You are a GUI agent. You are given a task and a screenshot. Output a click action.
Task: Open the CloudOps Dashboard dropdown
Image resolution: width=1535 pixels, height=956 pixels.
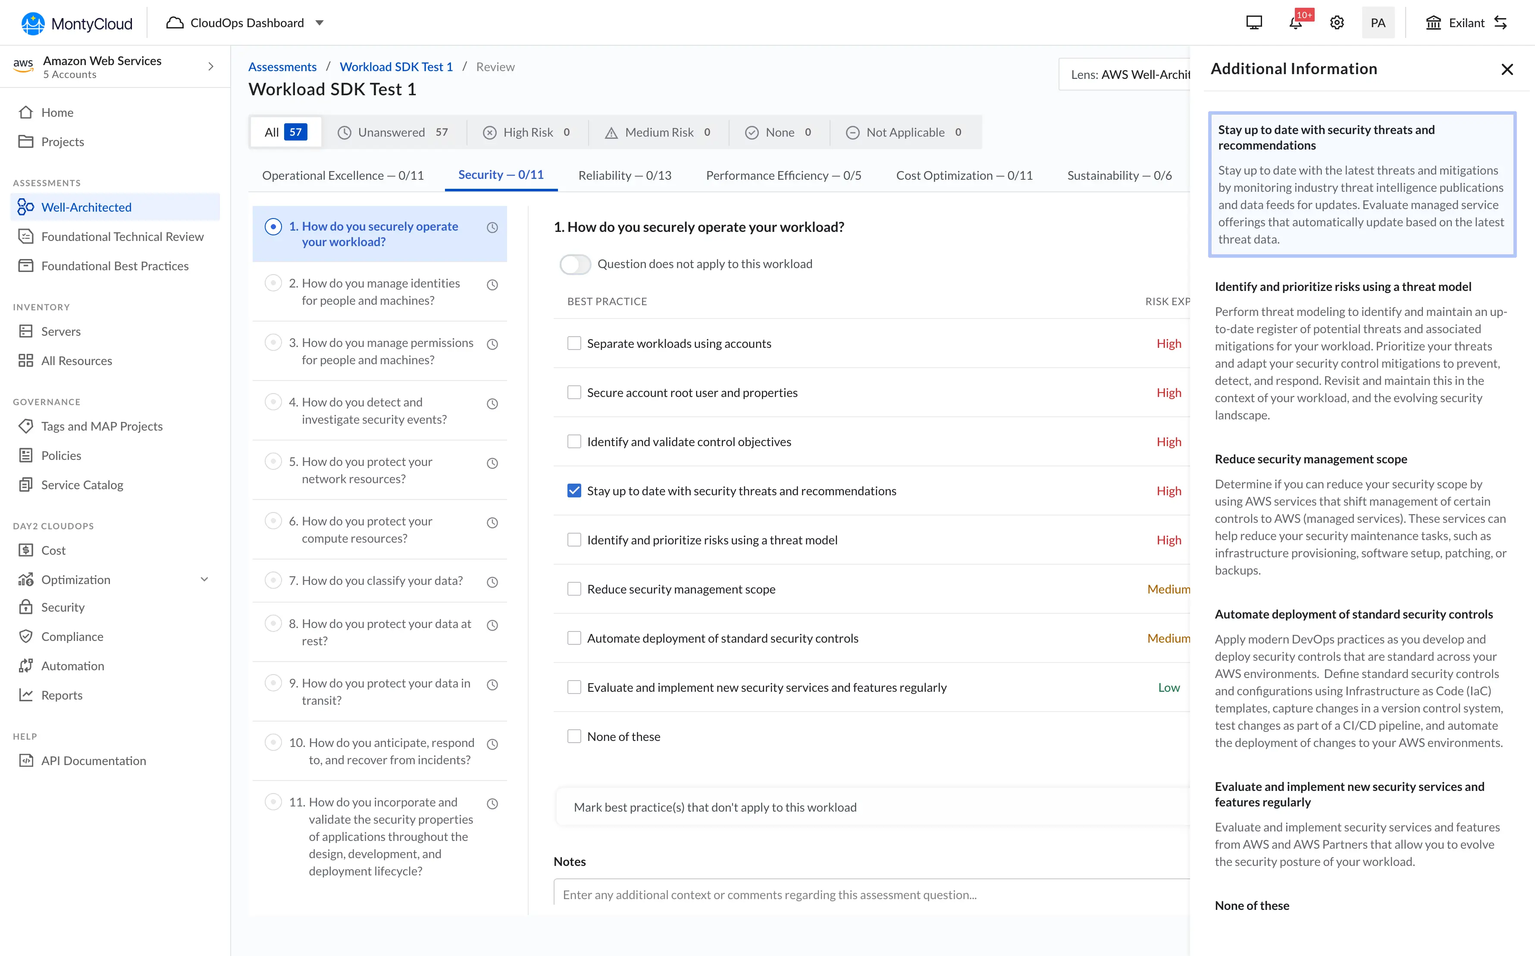click(x=245, y=22)
